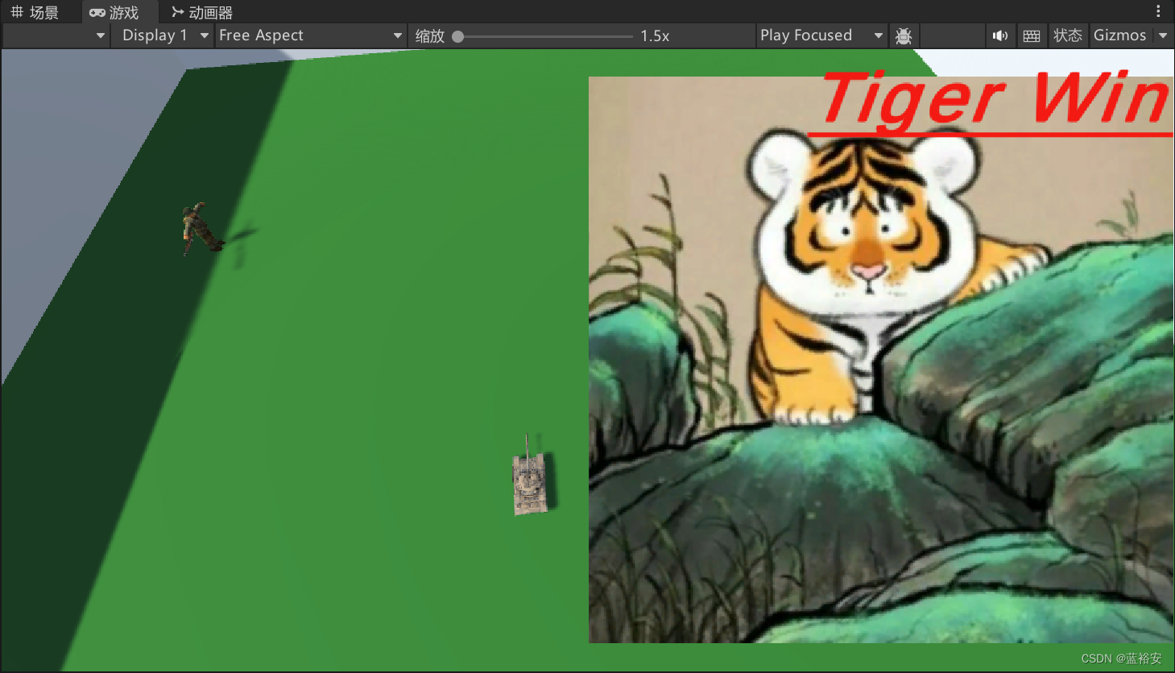Image resolution: width=1175 pixels, height=673 pixels.
Task: Toggle the 状态 stats button
Action: (x=1068, y=35)
